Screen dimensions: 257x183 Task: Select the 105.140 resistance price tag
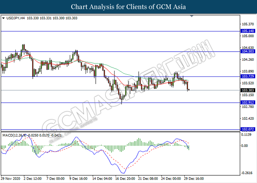[x=247, y=31]
